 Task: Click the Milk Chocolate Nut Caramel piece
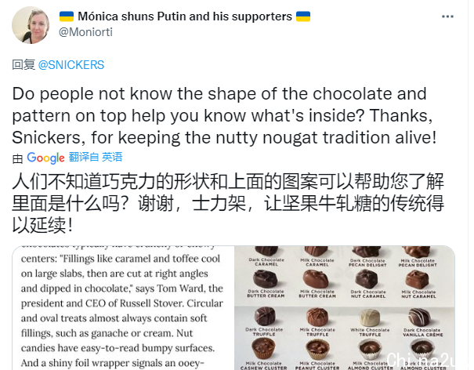418,279
